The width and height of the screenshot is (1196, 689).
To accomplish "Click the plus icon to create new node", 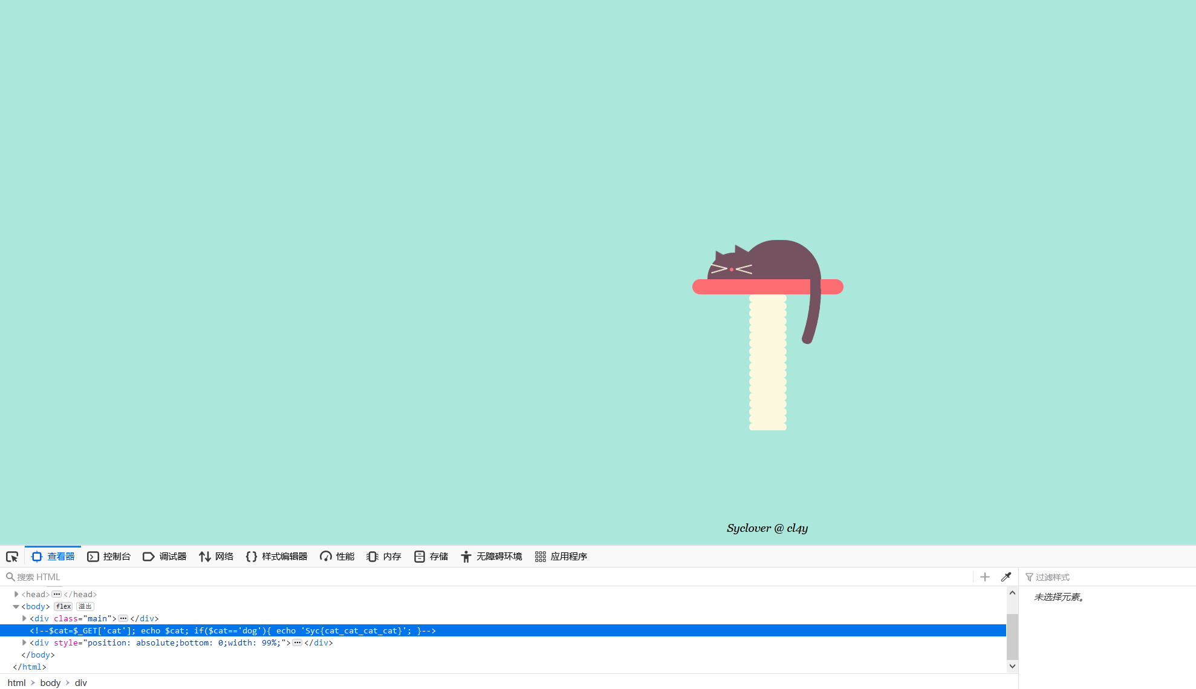I will pos(985,577).
